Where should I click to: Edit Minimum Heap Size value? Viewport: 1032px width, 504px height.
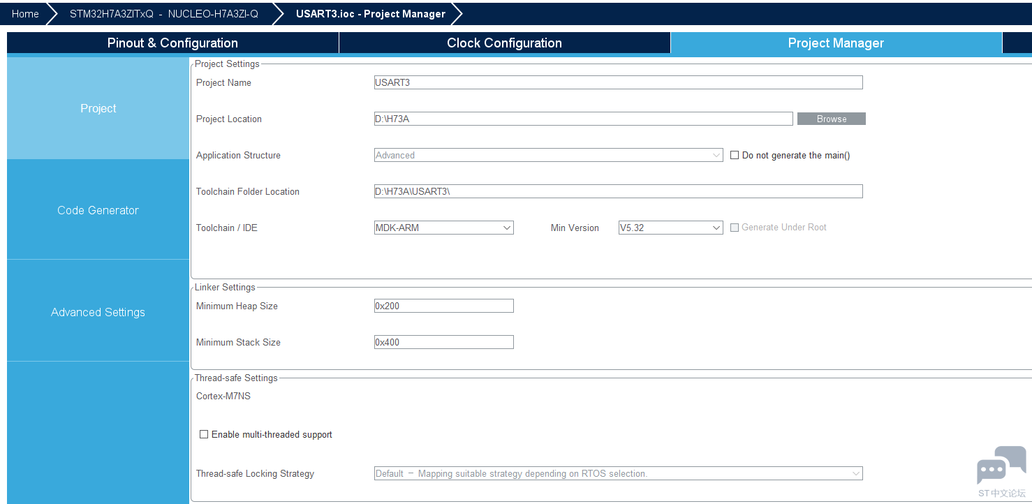(x=443, y=306)
